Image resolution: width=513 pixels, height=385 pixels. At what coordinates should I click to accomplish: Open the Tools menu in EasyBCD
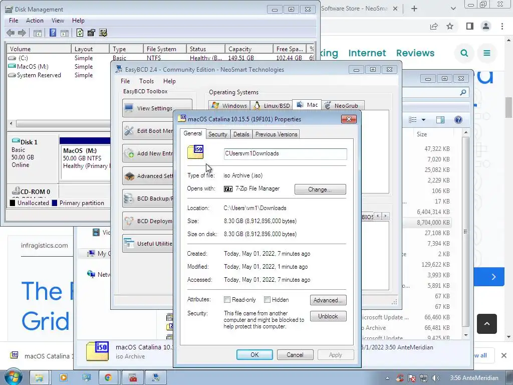coord(146,81)
